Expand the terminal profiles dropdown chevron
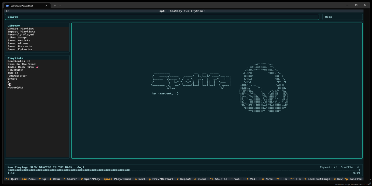This screenshot has width=372, height=186. (60, 6)
